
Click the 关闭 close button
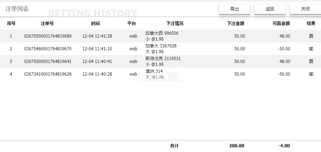[305, 9]
